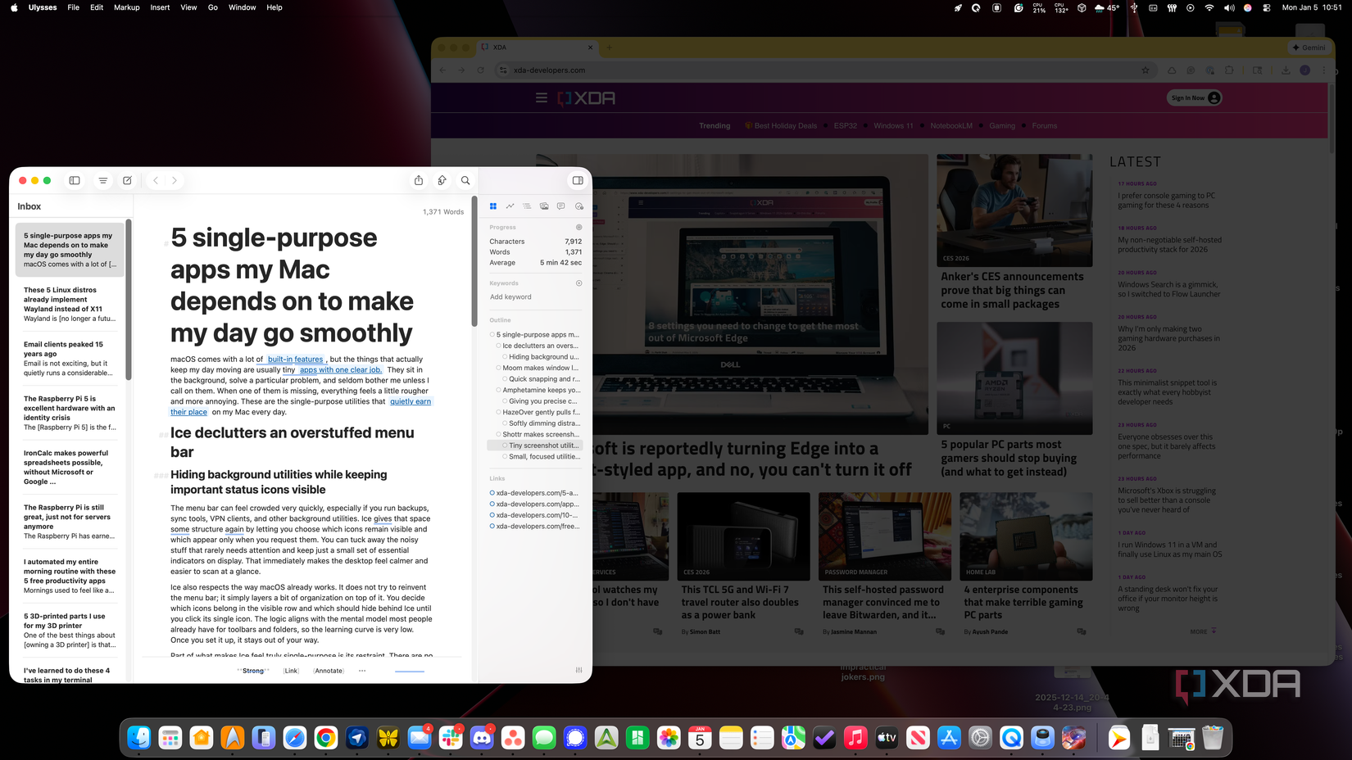Open the Markup menu in menu bar
1352x760 pixels.
pyautogui.click(x=127, y=7)
